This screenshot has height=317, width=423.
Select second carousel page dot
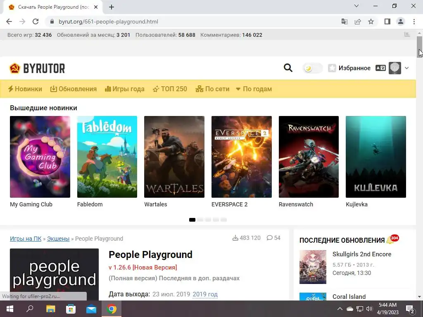(x=200, y=220)
